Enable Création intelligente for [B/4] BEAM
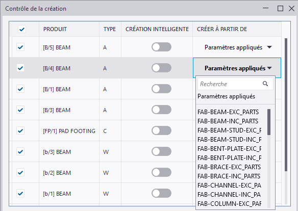 coord(162,68)
